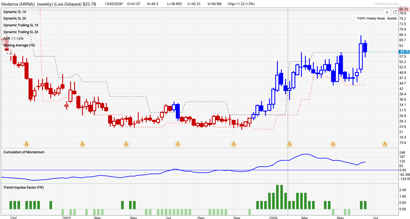Click the 13/02/2026 date in header
Viewport: 410px width, 219px height.
click(x=114, y=4)
